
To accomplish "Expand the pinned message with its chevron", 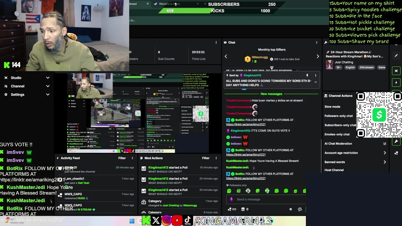I will click(316, 82).
